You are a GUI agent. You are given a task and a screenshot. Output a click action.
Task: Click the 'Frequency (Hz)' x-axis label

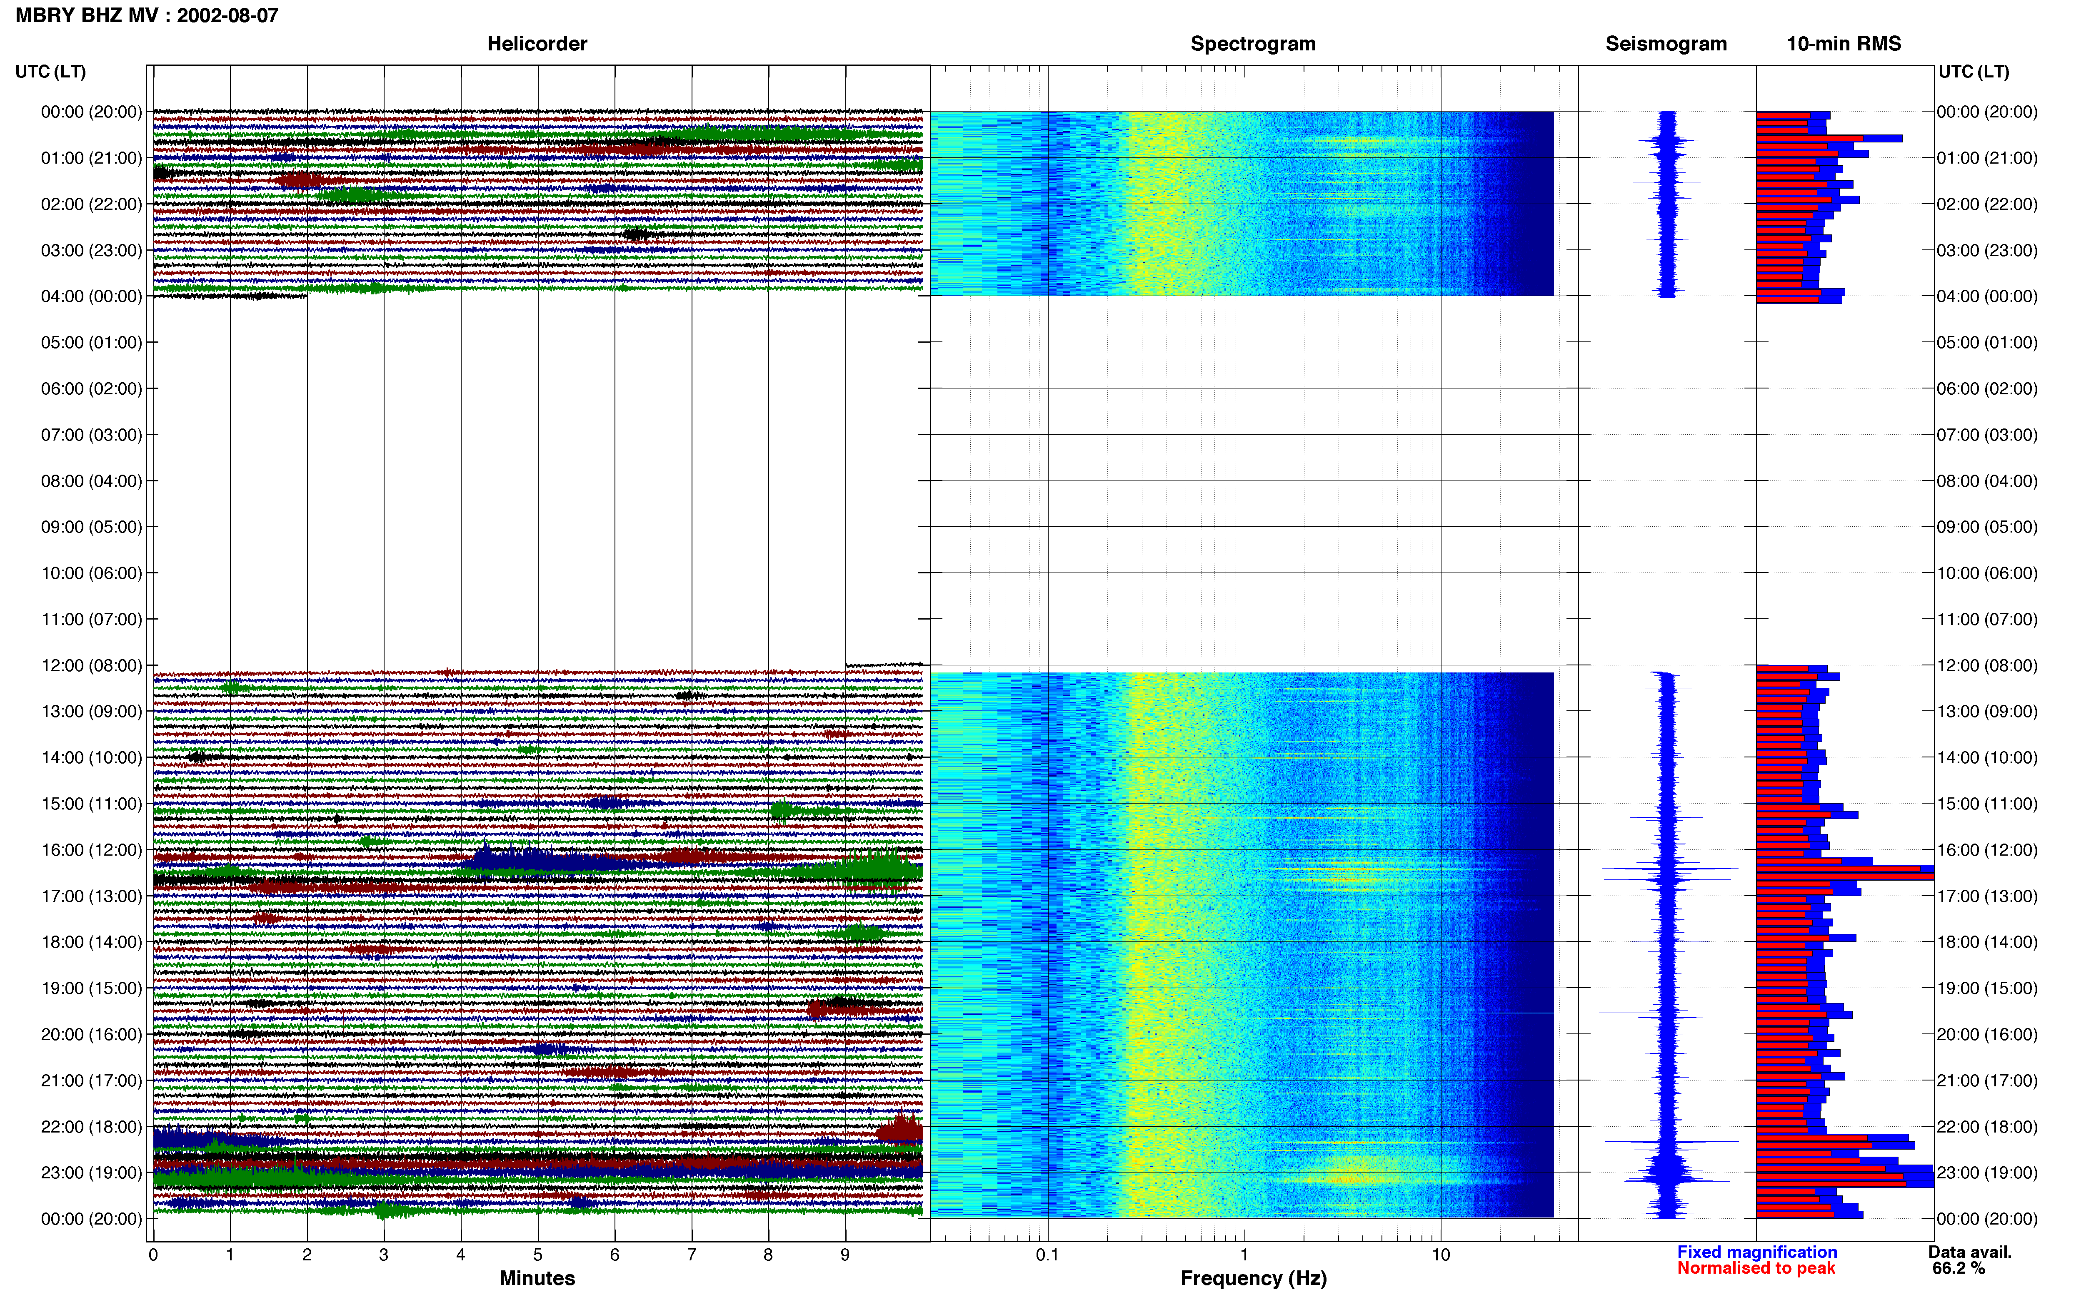coord(1253,1278)
